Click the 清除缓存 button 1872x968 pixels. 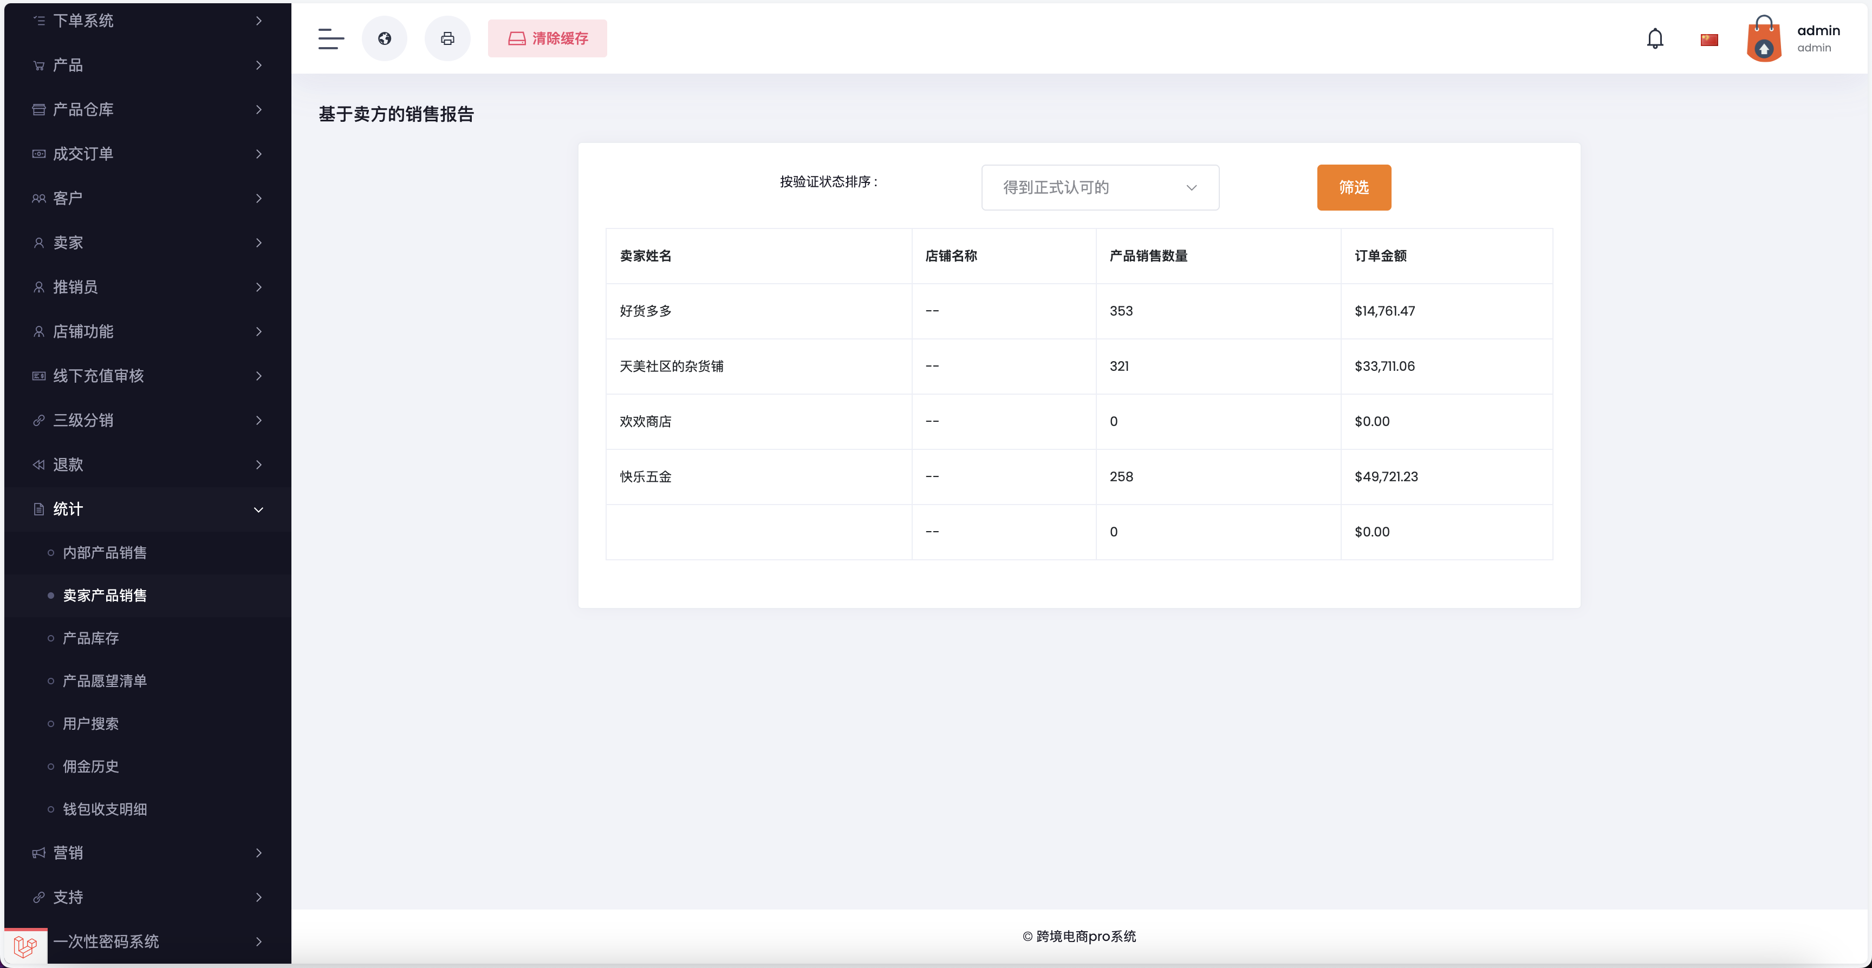point(547,38)
